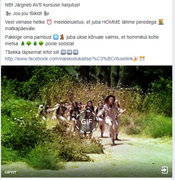Click the running people GIF thumbnail image
Image resolution: width=175 pixels, height=180 pixels.
[87, 121]
